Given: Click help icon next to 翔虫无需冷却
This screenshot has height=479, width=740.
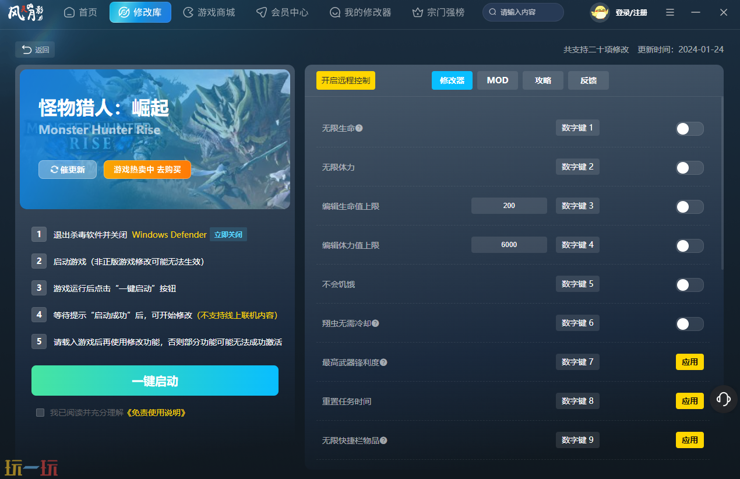Looking at the screenshot, I should (375, 323).
